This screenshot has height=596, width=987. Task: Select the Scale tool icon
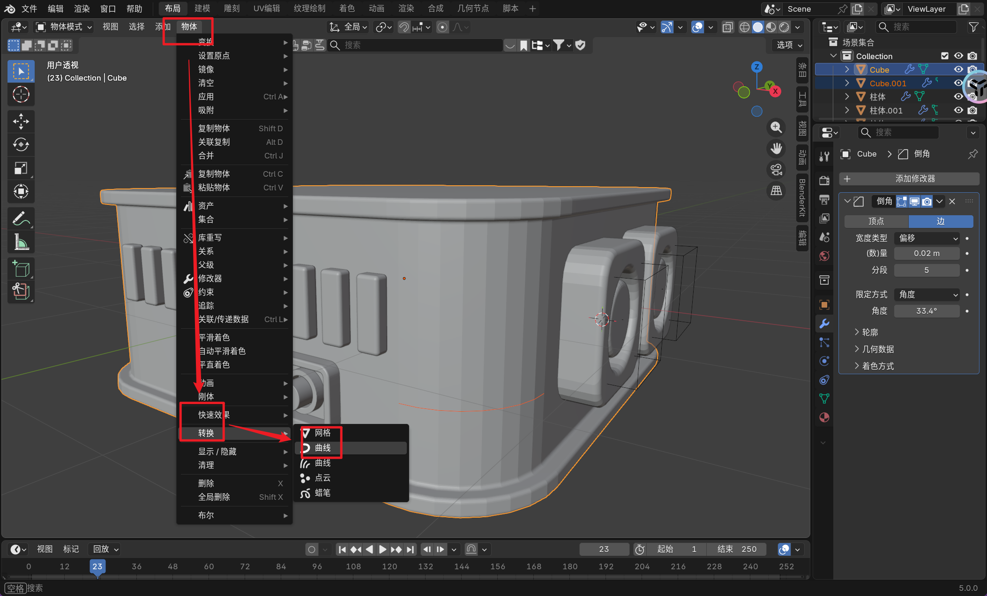21,168
